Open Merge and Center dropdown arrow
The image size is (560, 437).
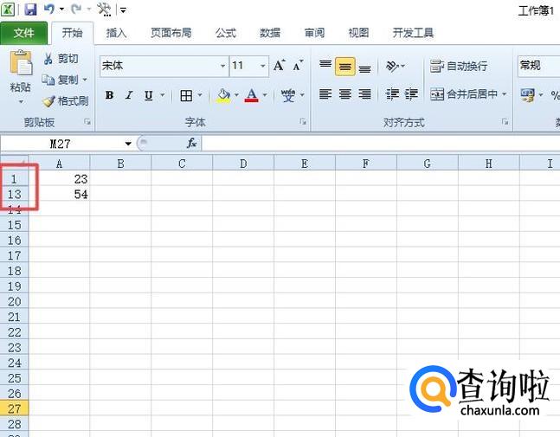(505, 94)
